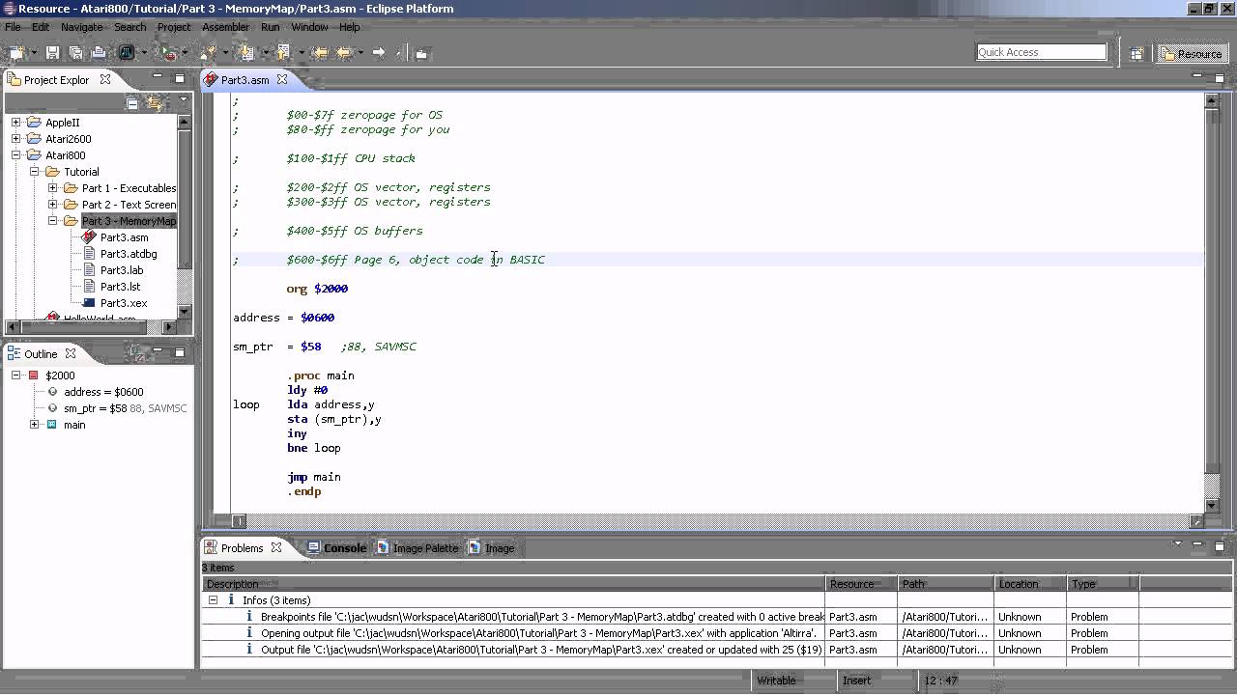Collapse the Infos (3 items) group
Image resolution: width=1237 pixels, height=695 pixels.
pos(213,600)
